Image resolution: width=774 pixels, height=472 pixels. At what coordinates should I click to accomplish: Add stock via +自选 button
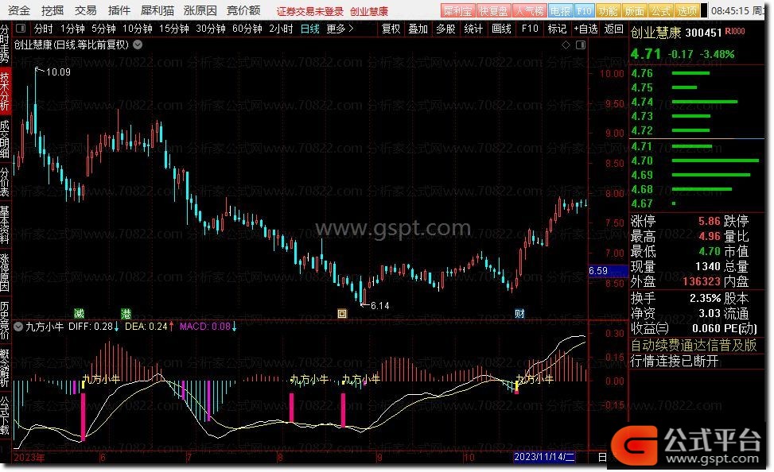click(x=586, y=29)
